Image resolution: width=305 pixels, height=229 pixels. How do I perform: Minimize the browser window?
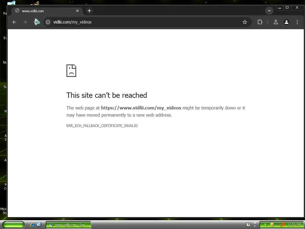279,8
